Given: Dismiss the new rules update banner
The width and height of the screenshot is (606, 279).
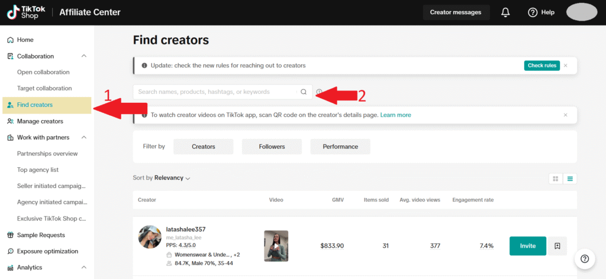Looking at the screenshot, I should tap(565, 66).
